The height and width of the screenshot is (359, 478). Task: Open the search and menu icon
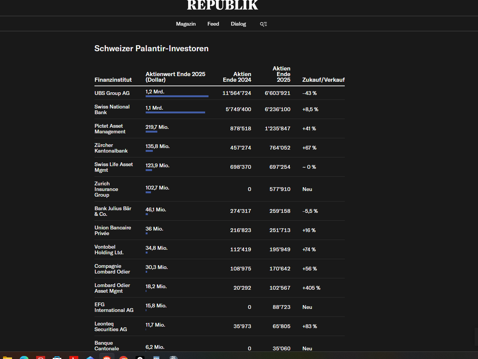263,24
